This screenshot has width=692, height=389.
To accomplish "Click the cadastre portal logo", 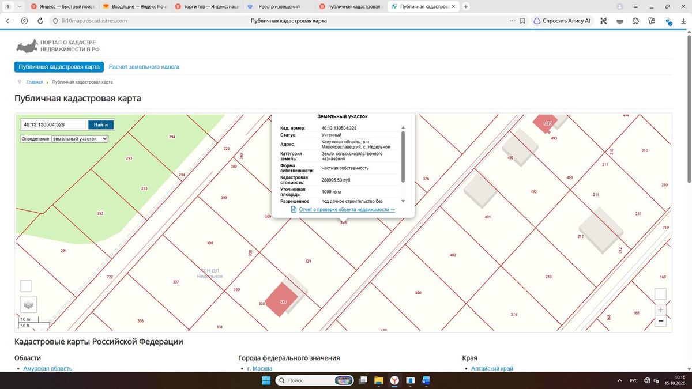I will coord(57,46).
